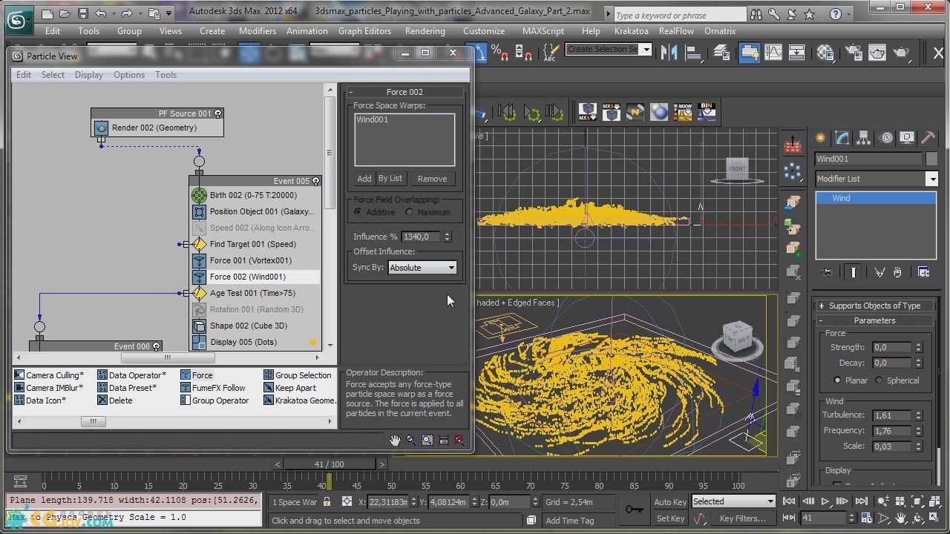The height and width of the screenshot is (534, 950).
Task: Select the Maximum radio button
Action: 409,212
